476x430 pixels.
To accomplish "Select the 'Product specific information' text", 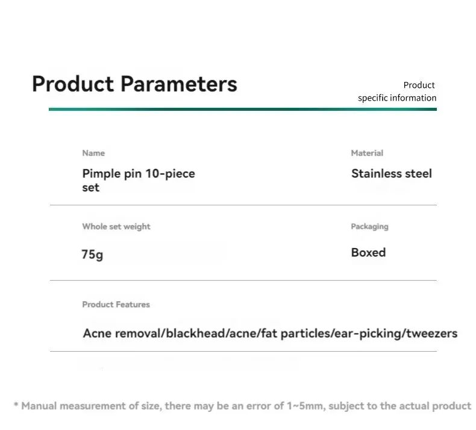I will tap(397, 92).
